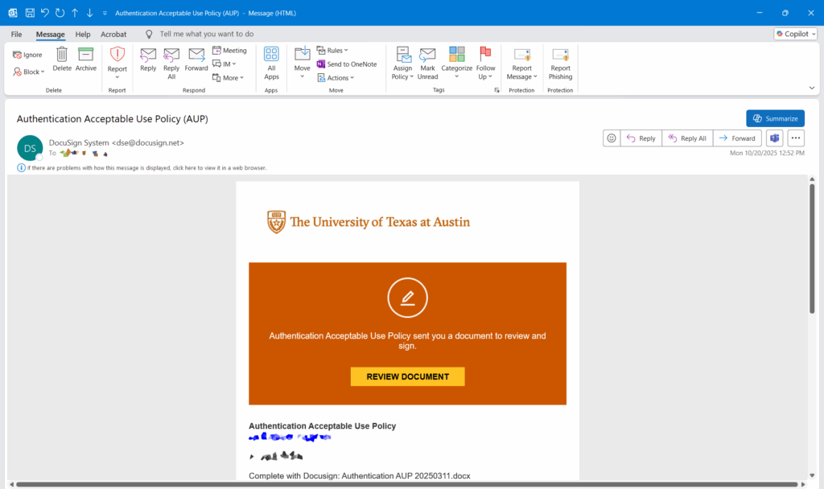Send the message to OneNote
The image size is (824, 489).
pyautogui.click(x=347, y=64)
